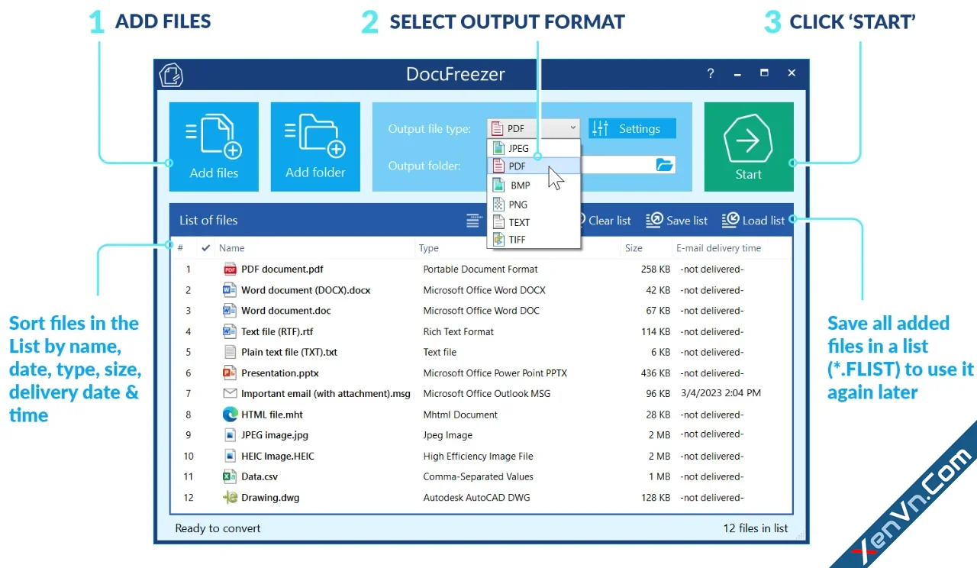Screen dimensions: 977x568
Task: Click the Word document.doc file icon
Action: pyautogui.click(x=230, y=311)
